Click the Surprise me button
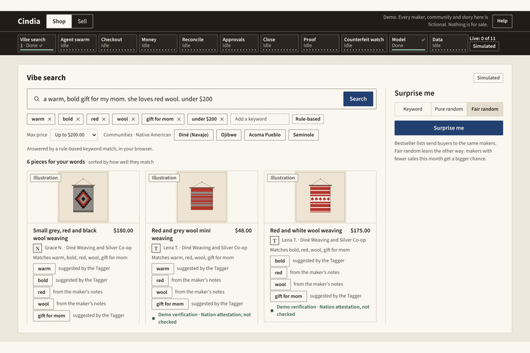The height and width of the screenshot is (353, 530). point(448,128)
